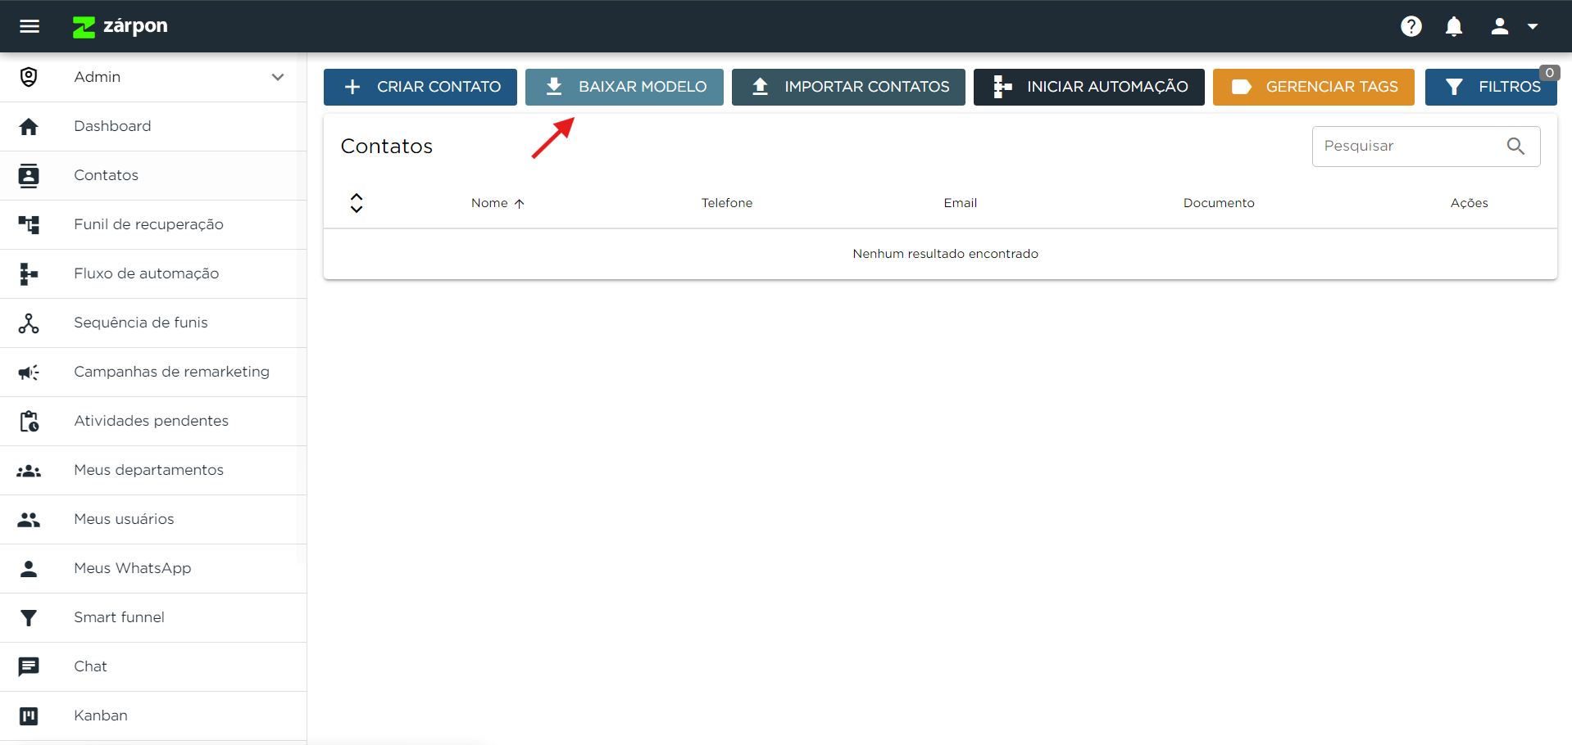Toggle the expand-all rows arrows in table
This screenshot has height=745, width=1572.
(357, 203)
